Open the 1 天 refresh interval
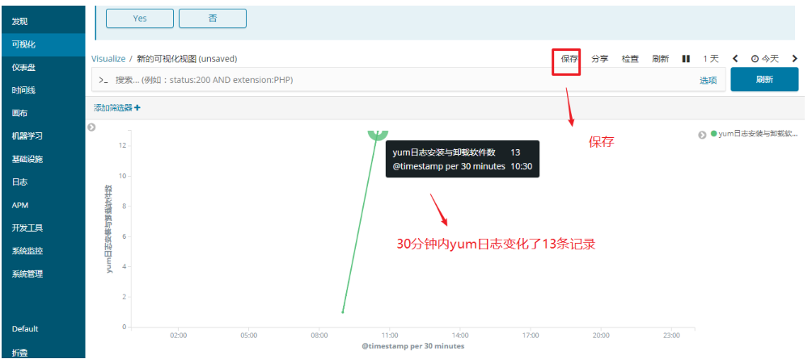The width and height of the screenshot is (812, 359). pyautogui.click(x=710, y=59)
